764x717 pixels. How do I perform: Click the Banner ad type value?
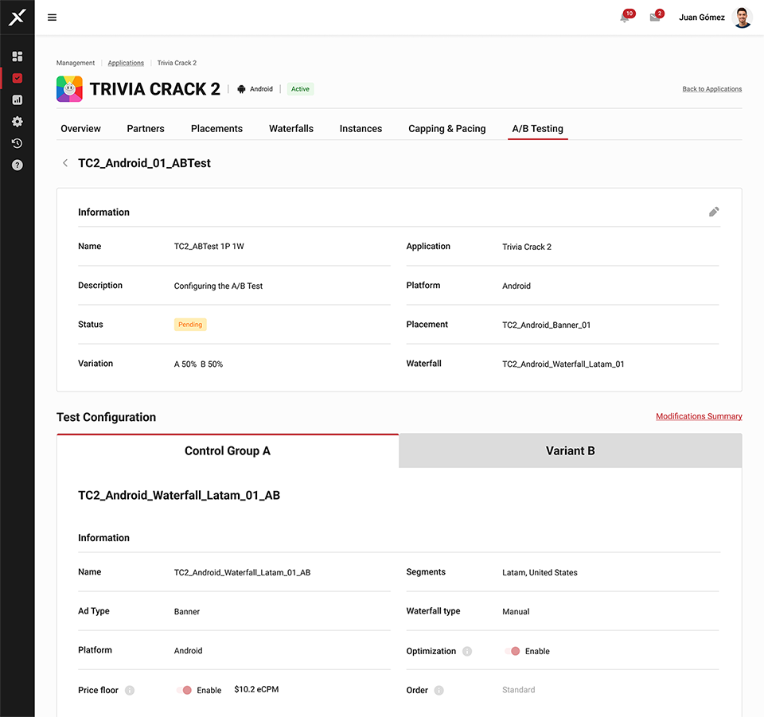tap(186, 611)
